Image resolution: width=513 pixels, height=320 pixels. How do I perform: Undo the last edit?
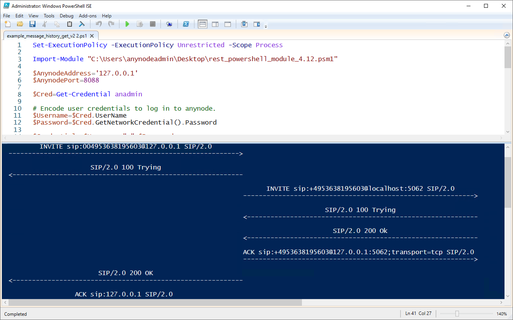99,24
